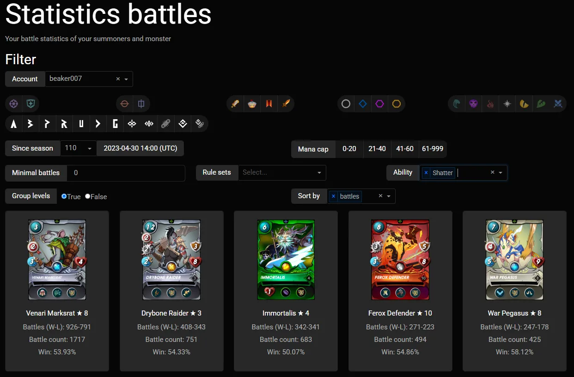Set Group levels to True
The image size is (574, 377).
tap(64, 196)
